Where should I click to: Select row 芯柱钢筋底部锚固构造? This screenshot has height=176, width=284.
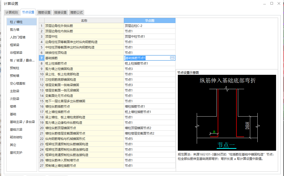click(84, 80)
